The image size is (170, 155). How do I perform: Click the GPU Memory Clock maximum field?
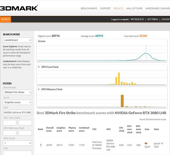tap(25, 133)
